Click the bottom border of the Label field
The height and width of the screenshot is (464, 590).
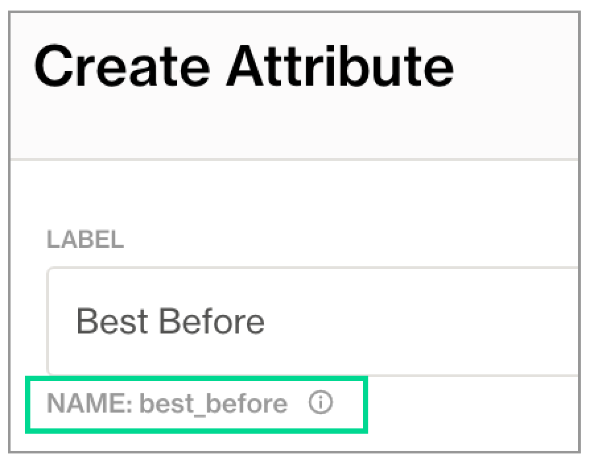click(x=317, y=375)
